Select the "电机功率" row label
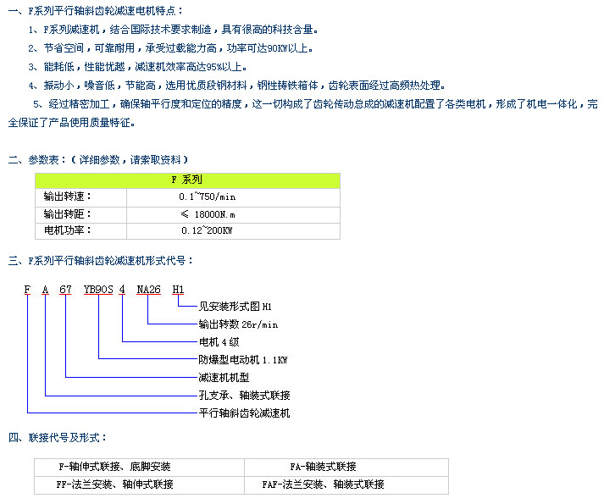This screenshot has height=504, width=604. click(x=69, y=230)
